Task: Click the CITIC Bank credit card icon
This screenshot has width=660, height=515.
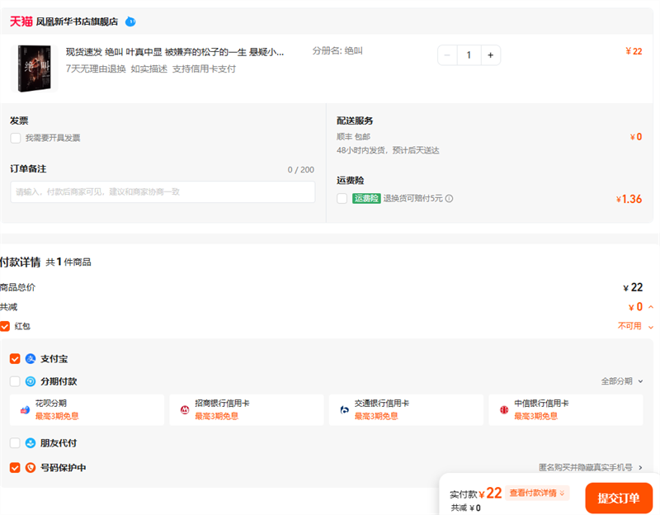Action: click(x=504, y=409)
